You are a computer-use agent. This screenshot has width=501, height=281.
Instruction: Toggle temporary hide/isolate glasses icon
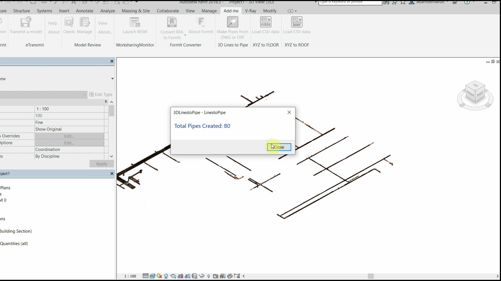(x=201, y=276)
